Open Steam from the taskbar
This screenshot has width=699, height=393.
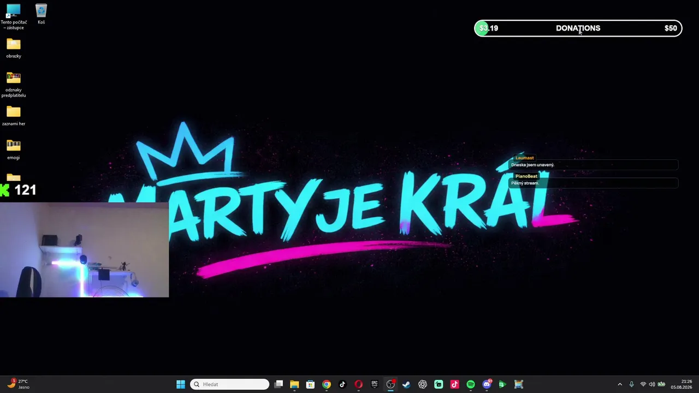click(x=406, y=384)
